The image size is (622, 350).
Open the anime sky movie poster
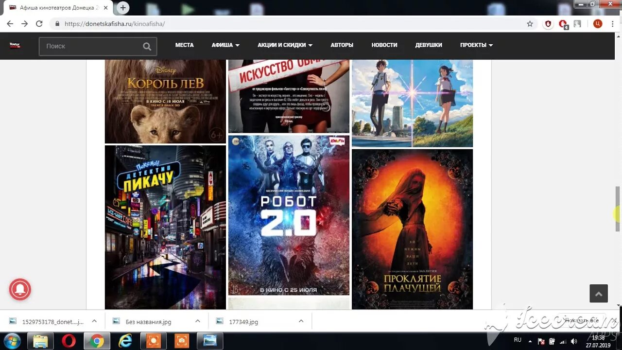[412, 103]
